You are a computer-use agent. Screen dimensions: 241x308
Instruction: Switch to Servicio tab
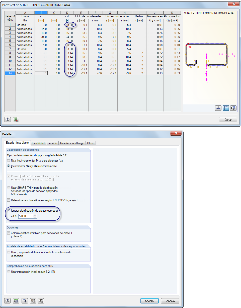click(52, 143)
